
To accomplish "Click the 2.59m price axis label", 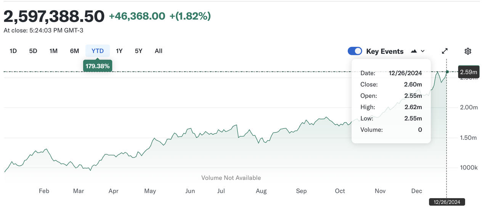I will click(x=468, y=72).
